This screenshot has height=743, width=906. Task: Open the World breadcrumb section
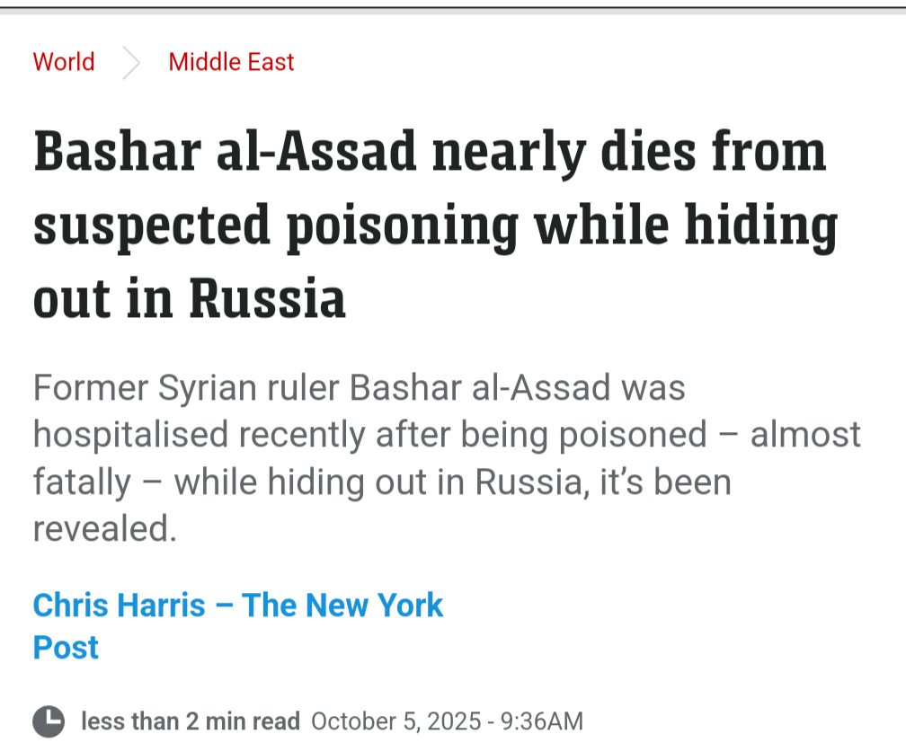pyautogui.click(x=64, y=62)
